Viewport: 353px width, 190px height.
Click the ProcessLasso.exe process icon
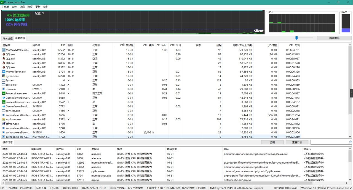click(4, 93)
